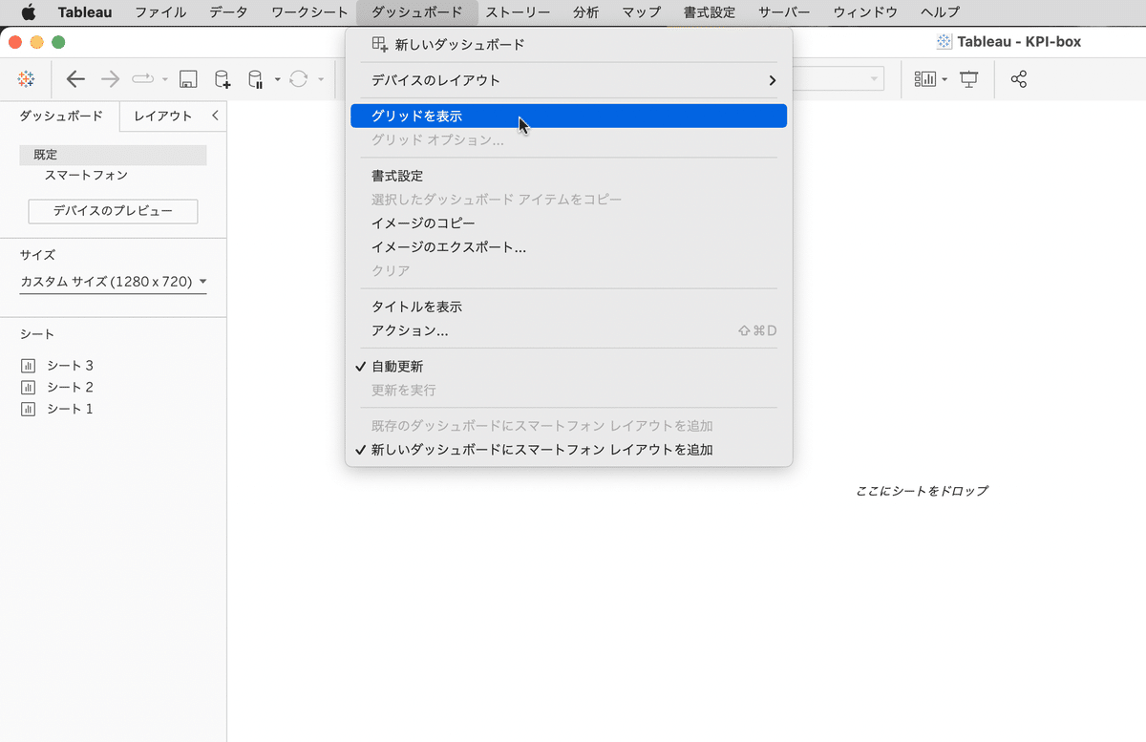1146x742 pixels.
Task: Select シート 2 in sheets list
Action: [70, 387]
